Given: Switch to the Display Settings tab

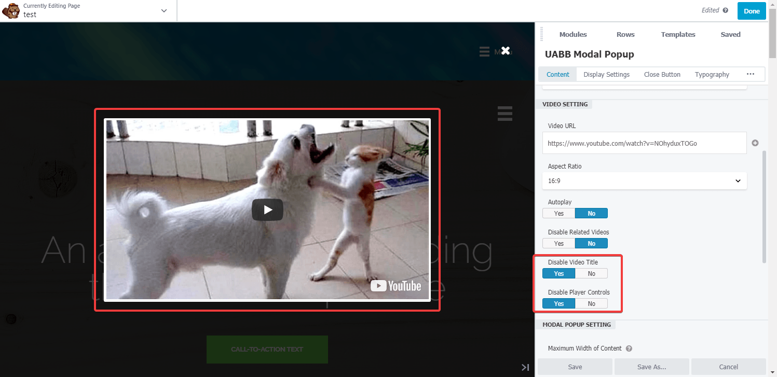Looking at the screenshot, I should coord(606,74).
